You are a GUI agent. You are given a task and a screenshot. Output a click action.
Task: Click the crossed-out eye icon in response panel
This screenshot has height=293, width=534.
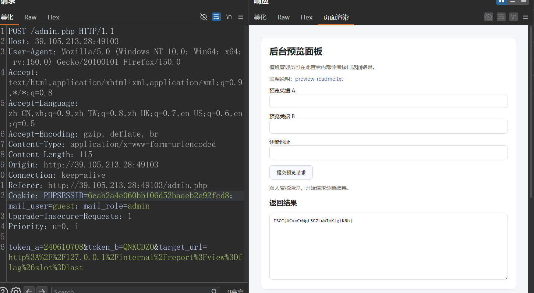tap(489, 17)
